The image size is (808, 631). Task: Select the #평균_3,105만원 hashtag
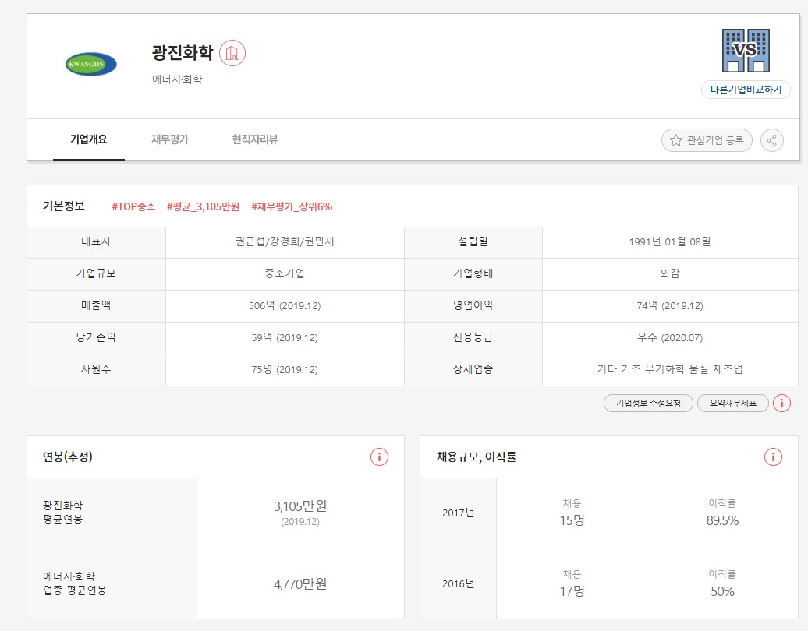click(203, 206)
